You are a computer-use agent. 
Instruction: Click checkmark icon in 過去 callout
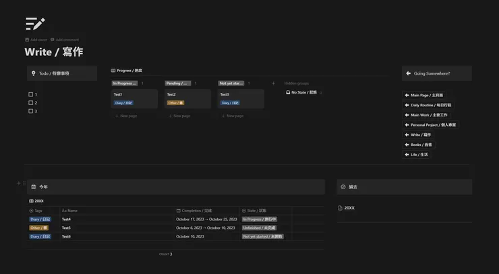pos(343,187)
